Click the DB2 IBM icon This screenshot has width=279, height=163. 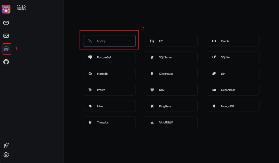point(152,90)
